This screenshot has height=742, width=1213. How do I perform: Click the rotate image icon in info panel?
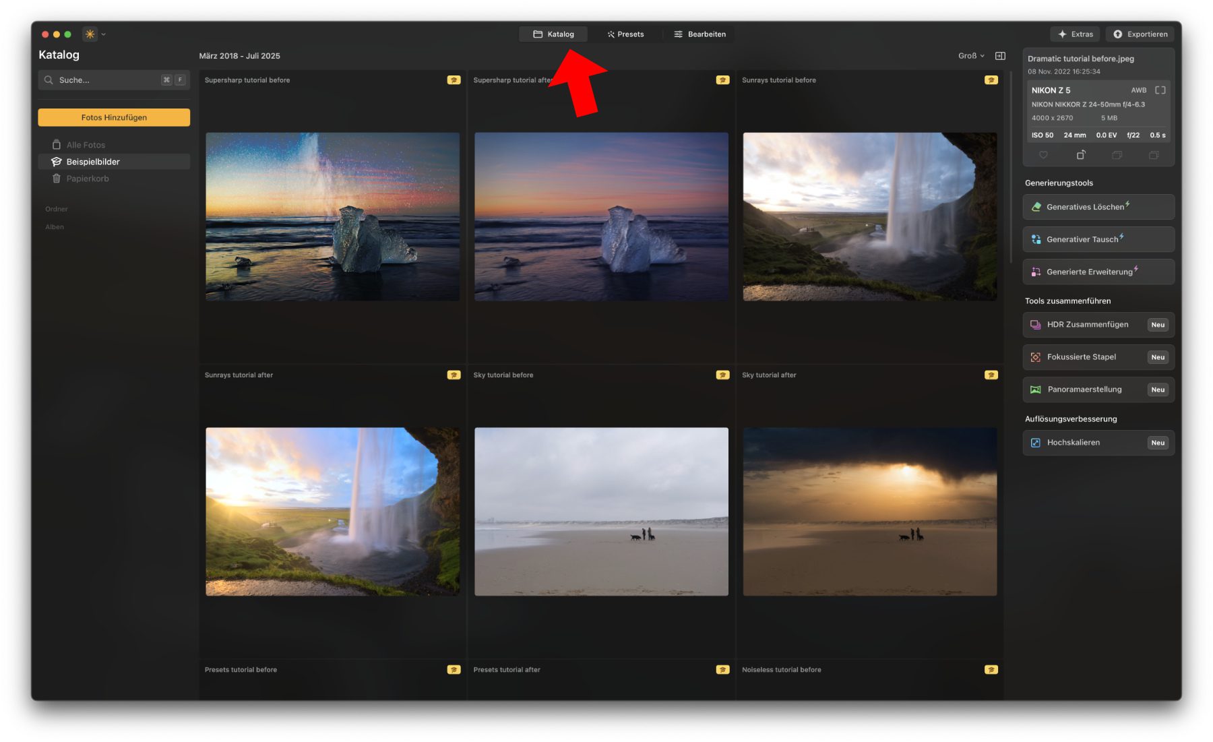1080,155
